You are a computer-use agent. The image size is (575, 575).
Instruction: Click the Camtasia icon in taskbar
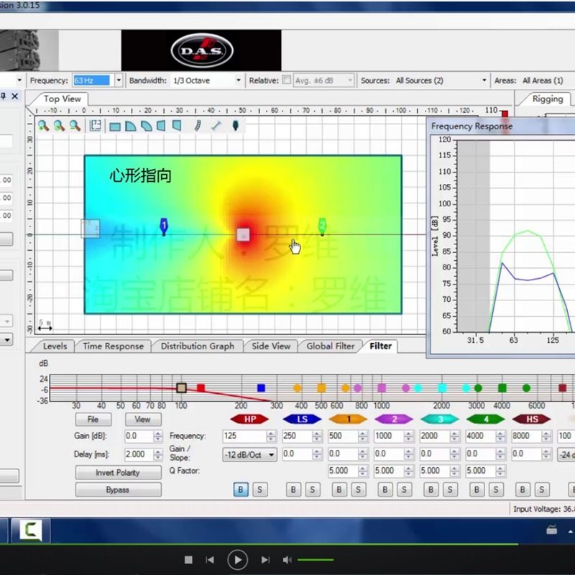tap(30, 530)
